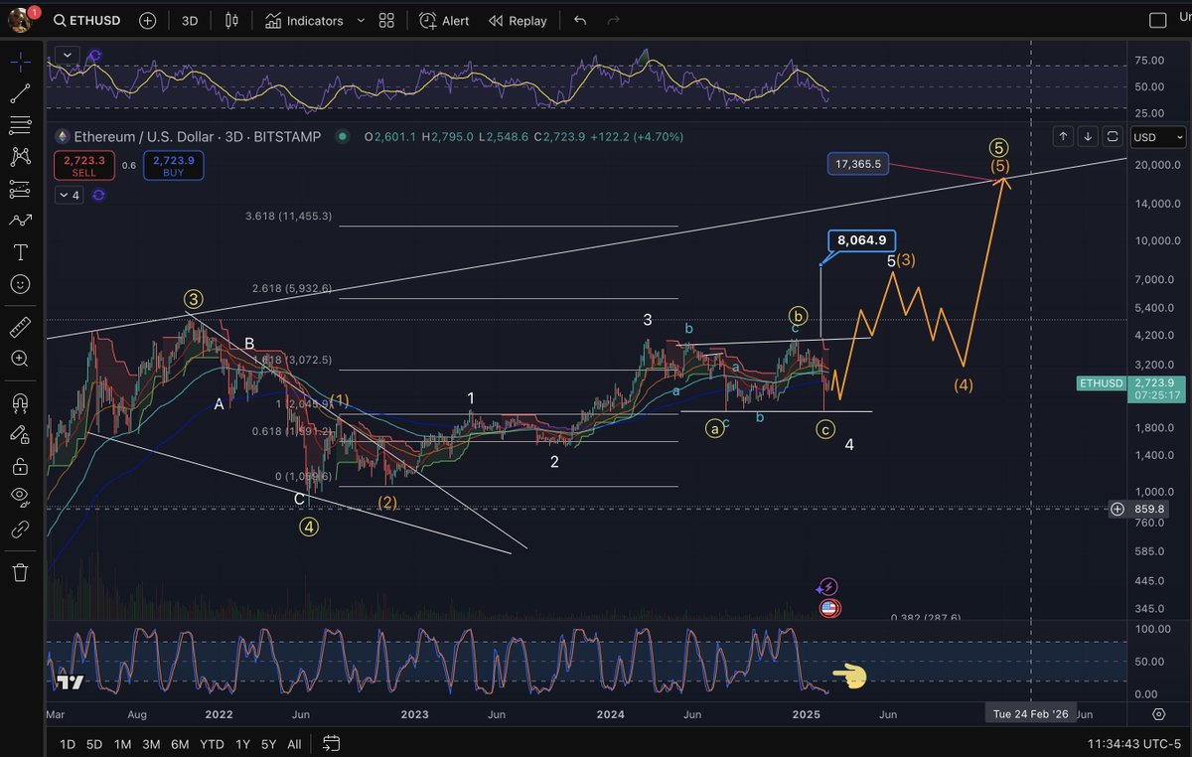This screenshot has height=757, width=1192.
Task: Toggle lock all drawings
Action: pos(20,466)
